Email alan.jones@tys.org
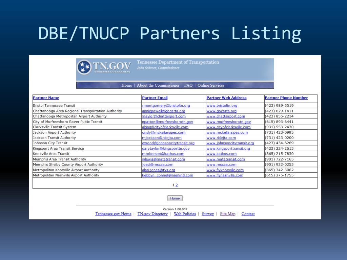Image resolution: width=347 pixels, height=260 pixels. (x=159, y=170)
